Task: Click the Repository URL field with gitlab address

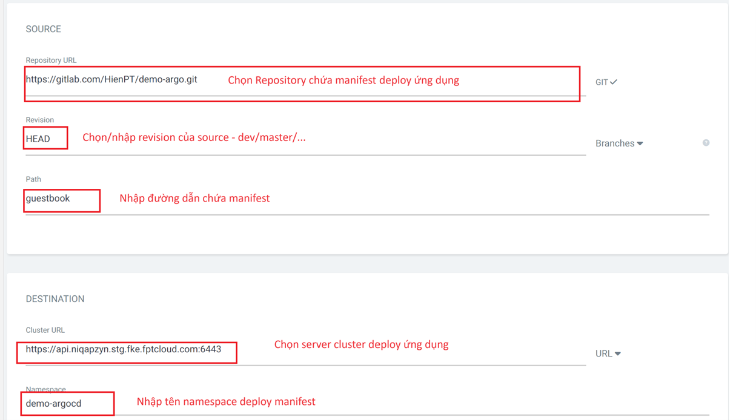Action: pos(111,80)
